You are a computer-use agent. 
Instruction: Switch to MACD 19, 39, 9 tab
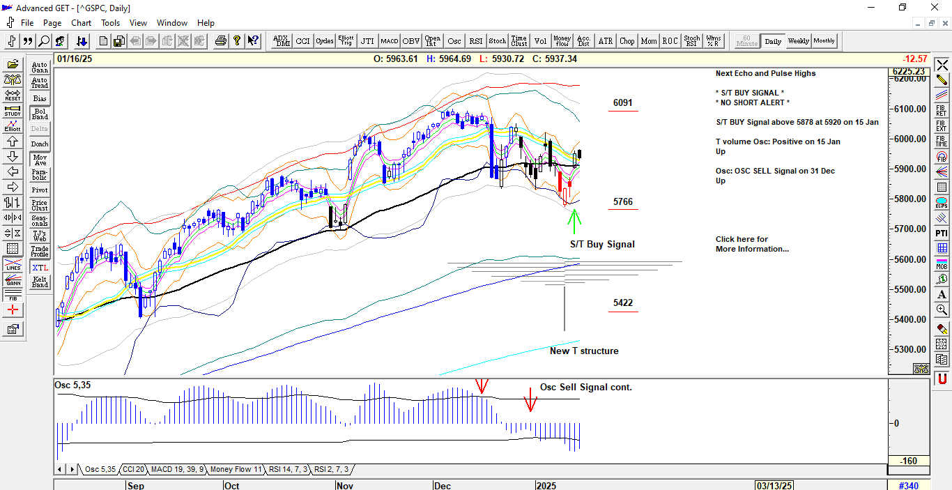(177, 470)
